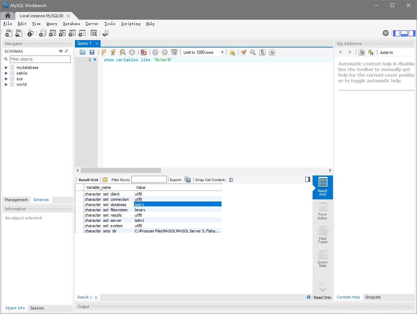Commit the transaction checkmark icon

point(155,52)
